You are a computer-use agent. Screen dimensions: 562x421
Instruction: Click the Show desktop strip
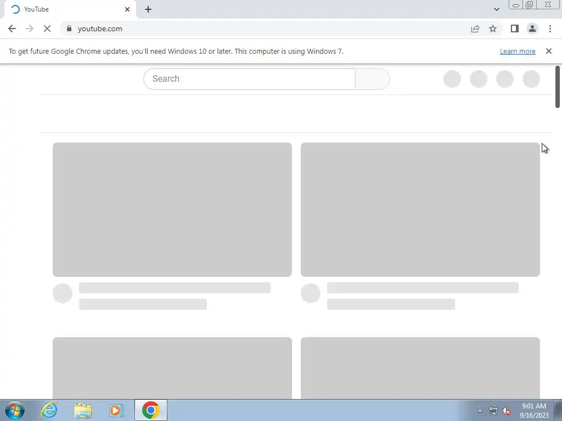click(x=558, y=410)
